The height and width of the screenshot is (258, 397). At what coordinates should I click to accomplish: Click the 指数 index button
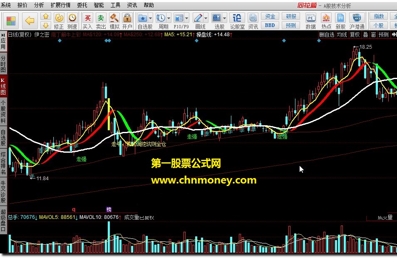click(x=379, y=17)
